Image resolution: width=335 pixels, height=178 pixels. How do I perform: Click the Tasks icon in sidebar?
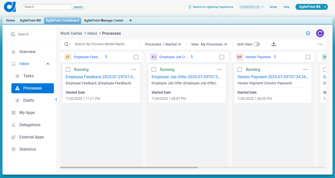point(18,76)
